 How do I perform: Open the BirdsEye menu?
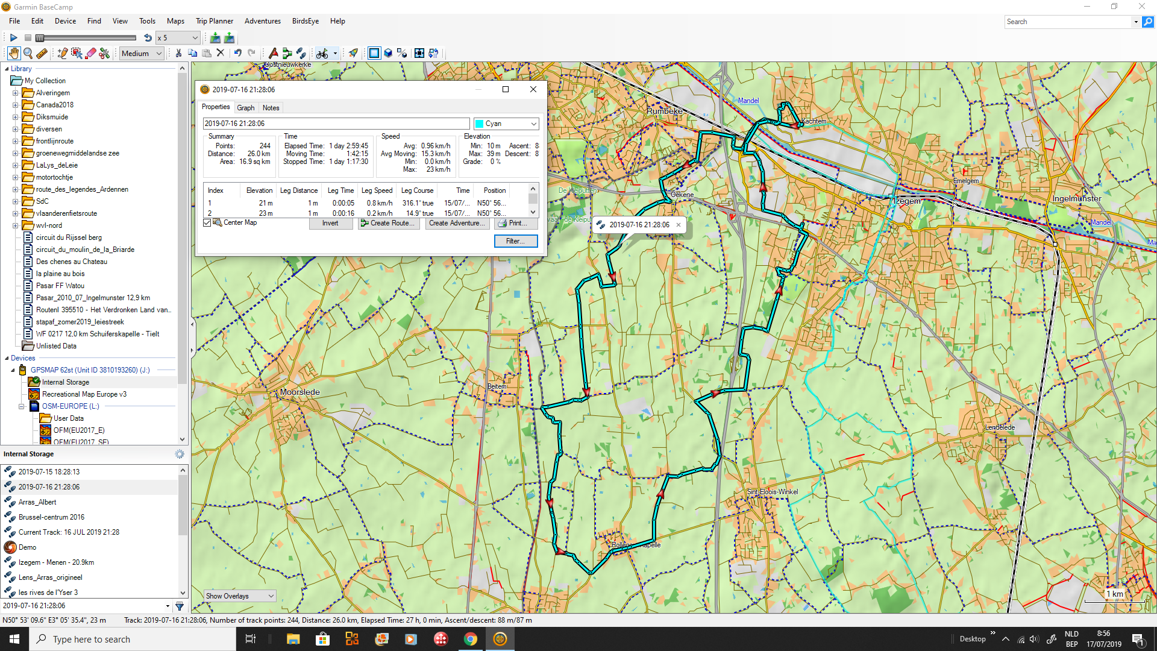[x=306, y=21]
